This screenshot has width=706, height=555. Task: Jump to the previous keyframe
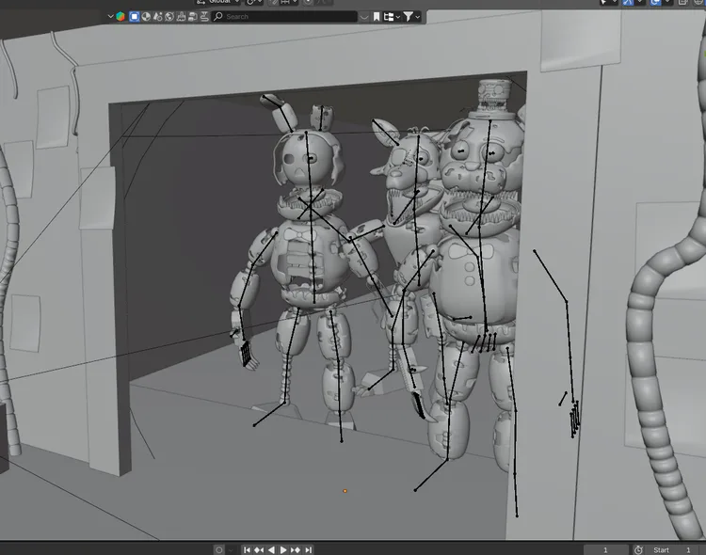(259, 549)
